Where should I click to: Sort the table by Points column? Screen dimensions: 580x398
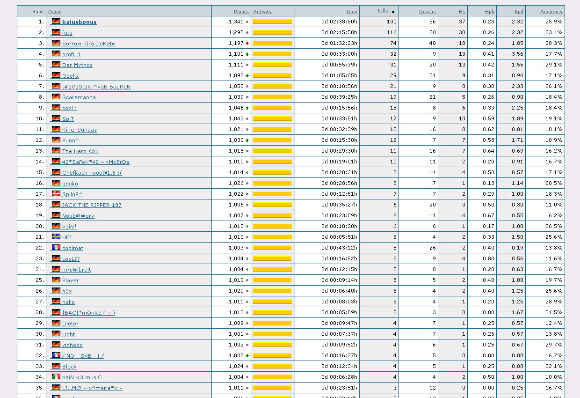[241, 12]
